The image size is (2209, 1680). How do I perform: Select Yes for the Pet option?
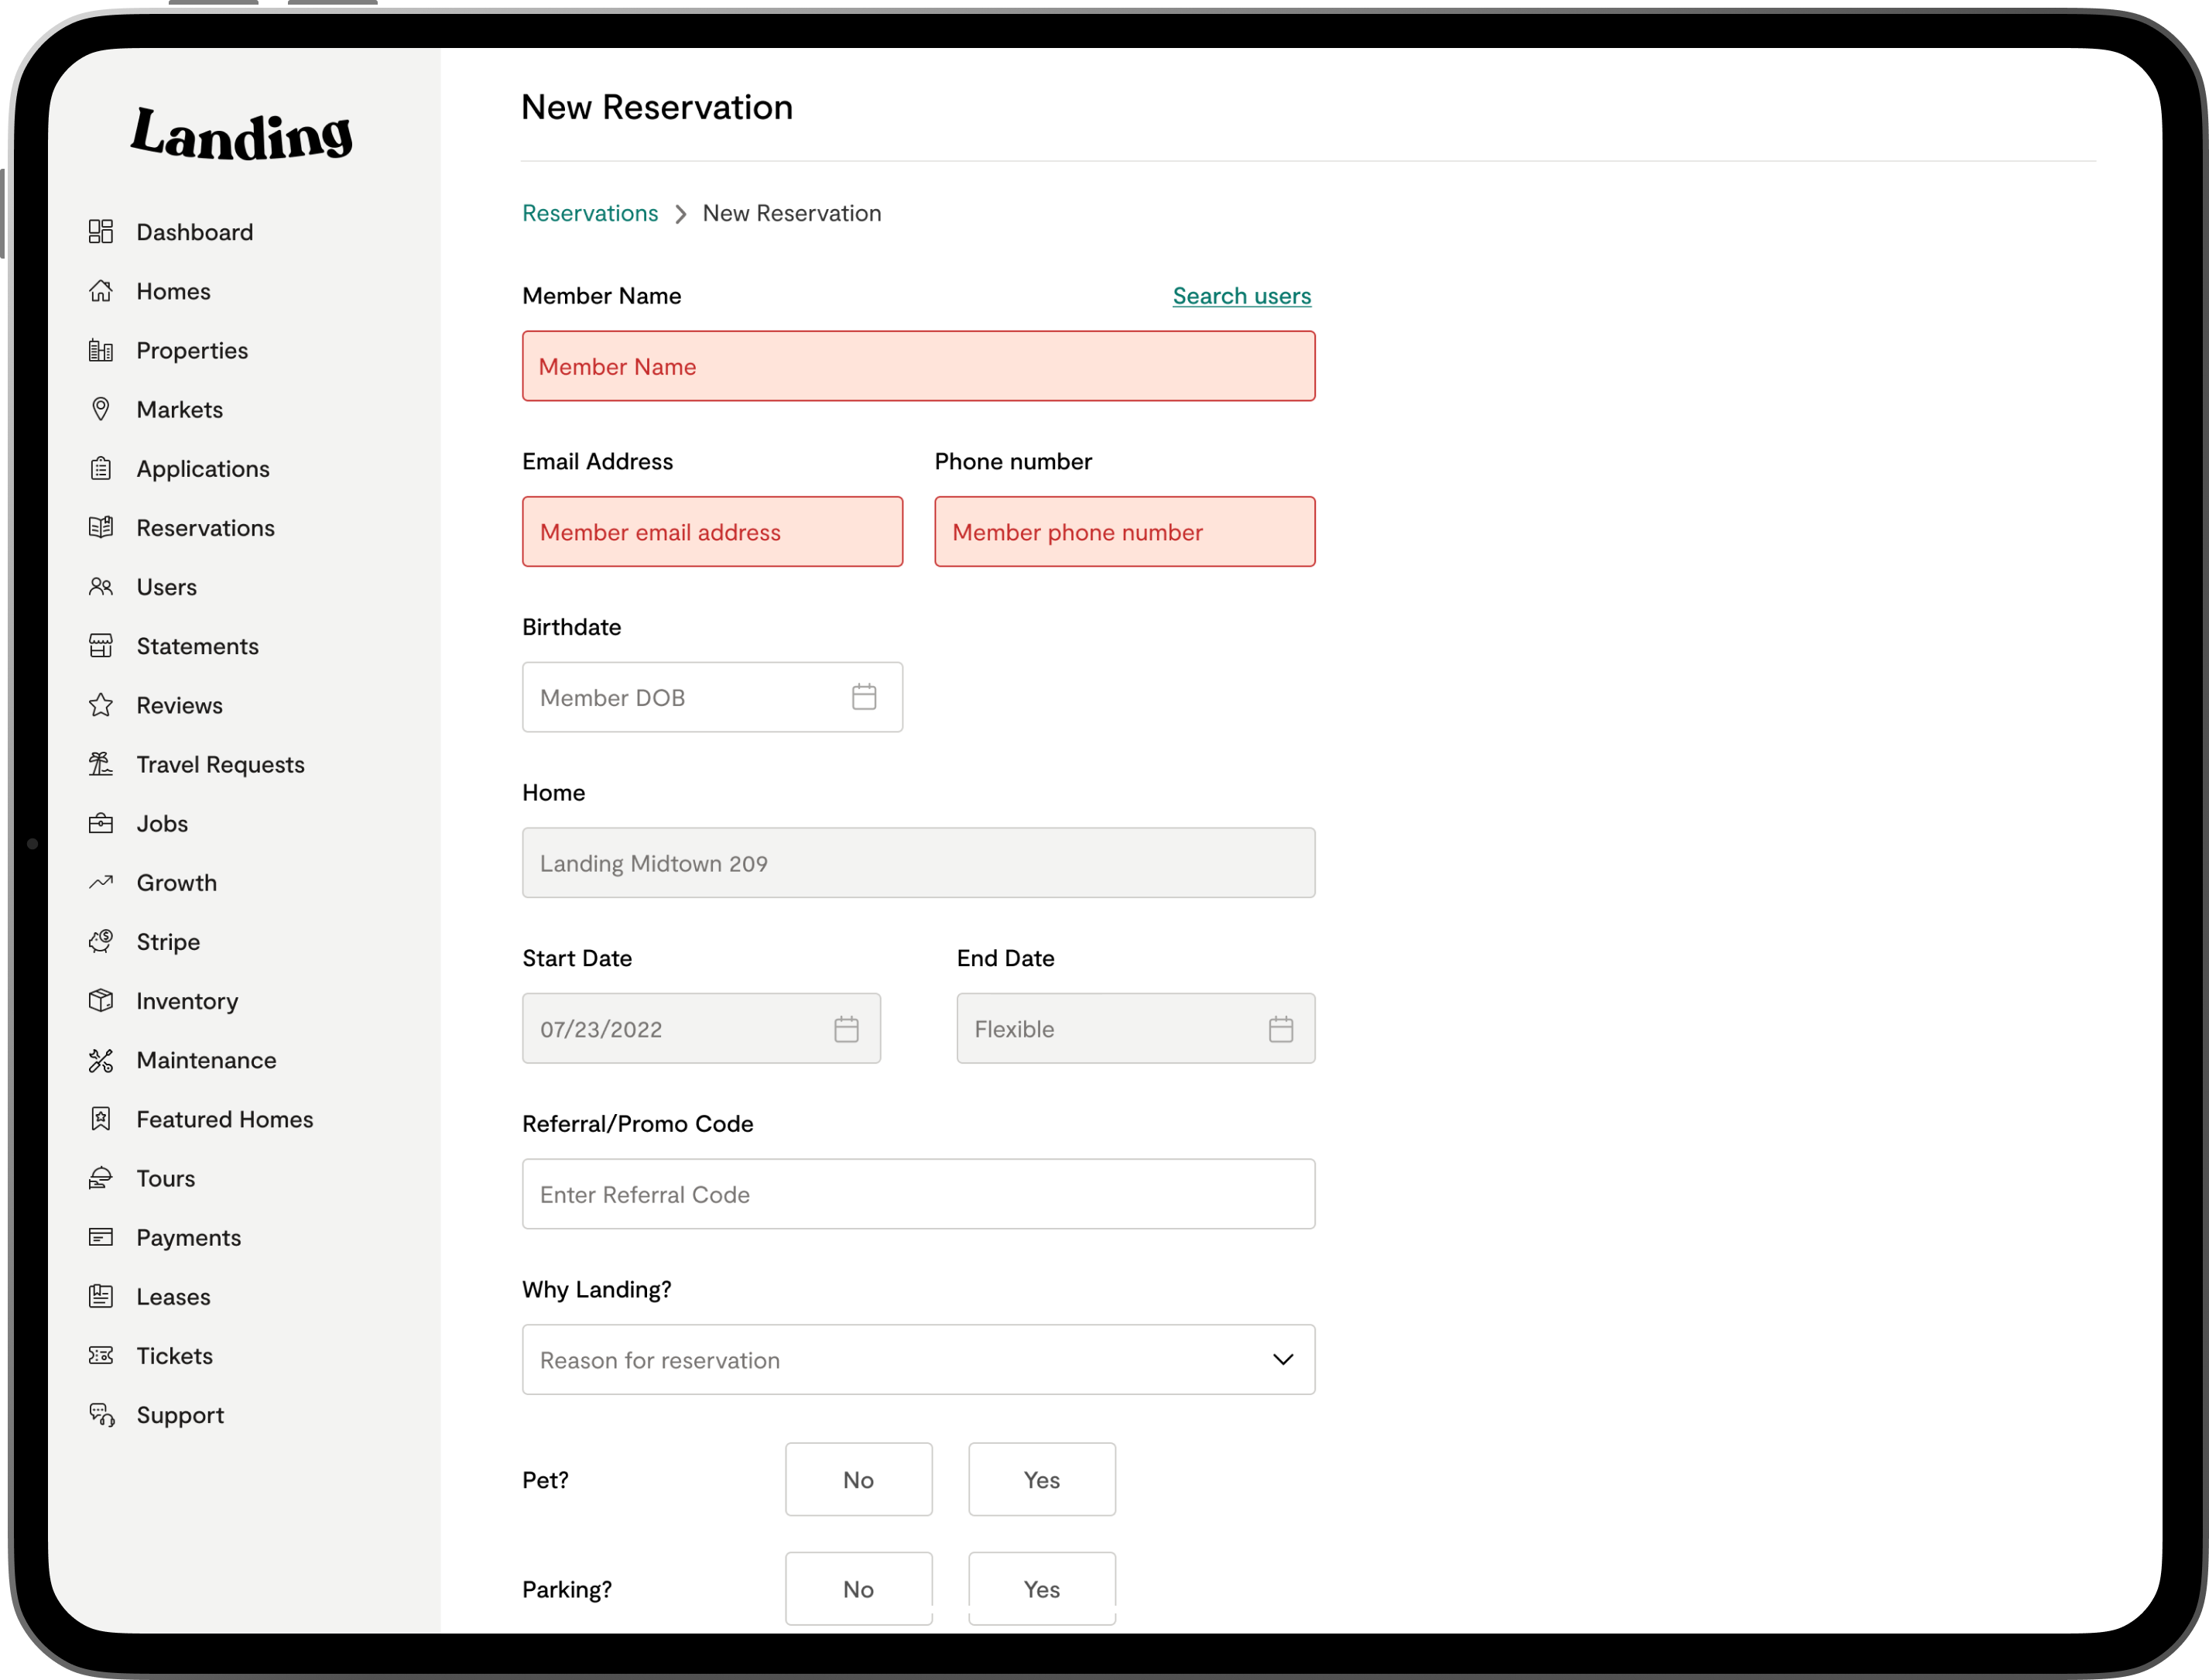coord(1040,1479)
